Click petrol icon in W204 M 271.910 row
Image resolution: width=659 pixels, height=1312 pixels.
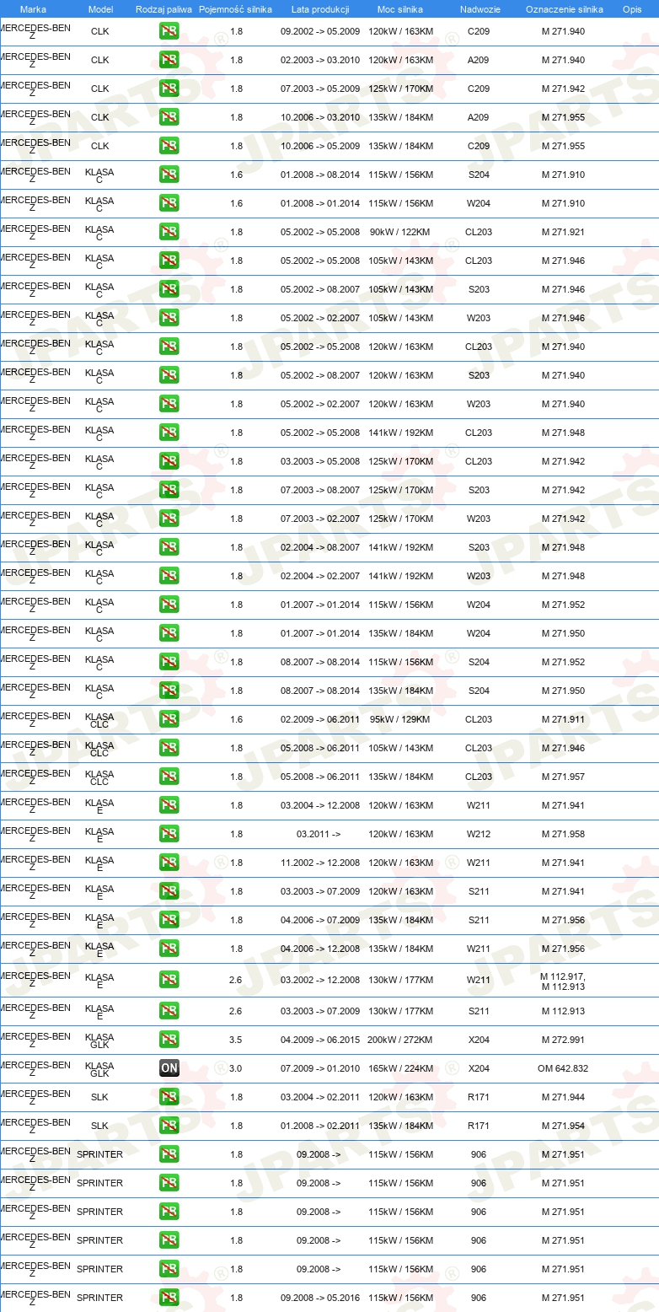169,203
